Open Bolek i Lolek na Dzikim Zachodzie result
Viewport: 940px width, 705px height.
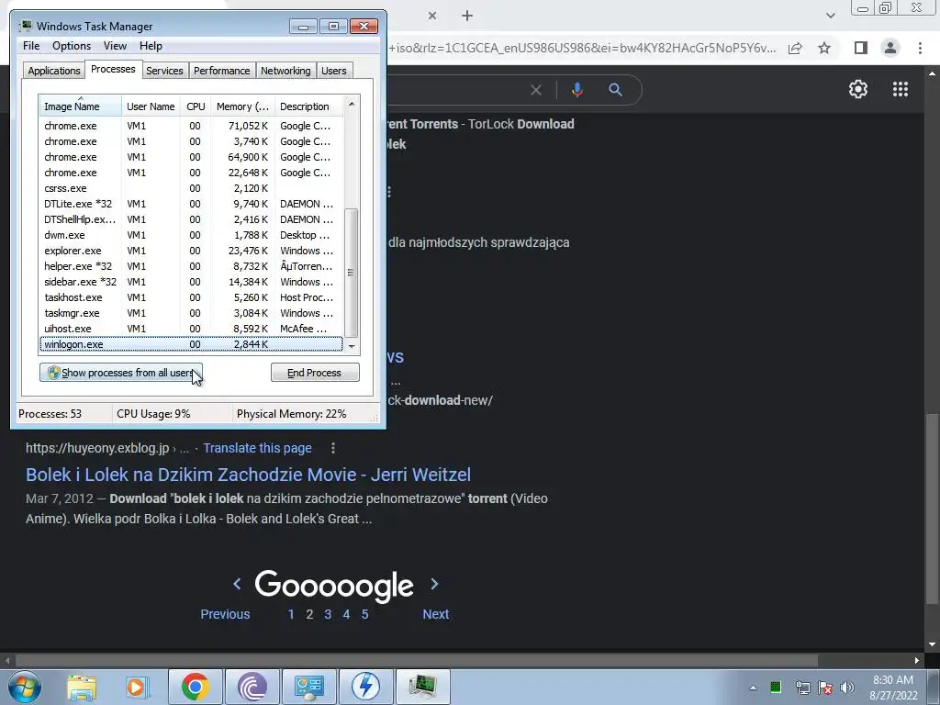coord(248,475)
